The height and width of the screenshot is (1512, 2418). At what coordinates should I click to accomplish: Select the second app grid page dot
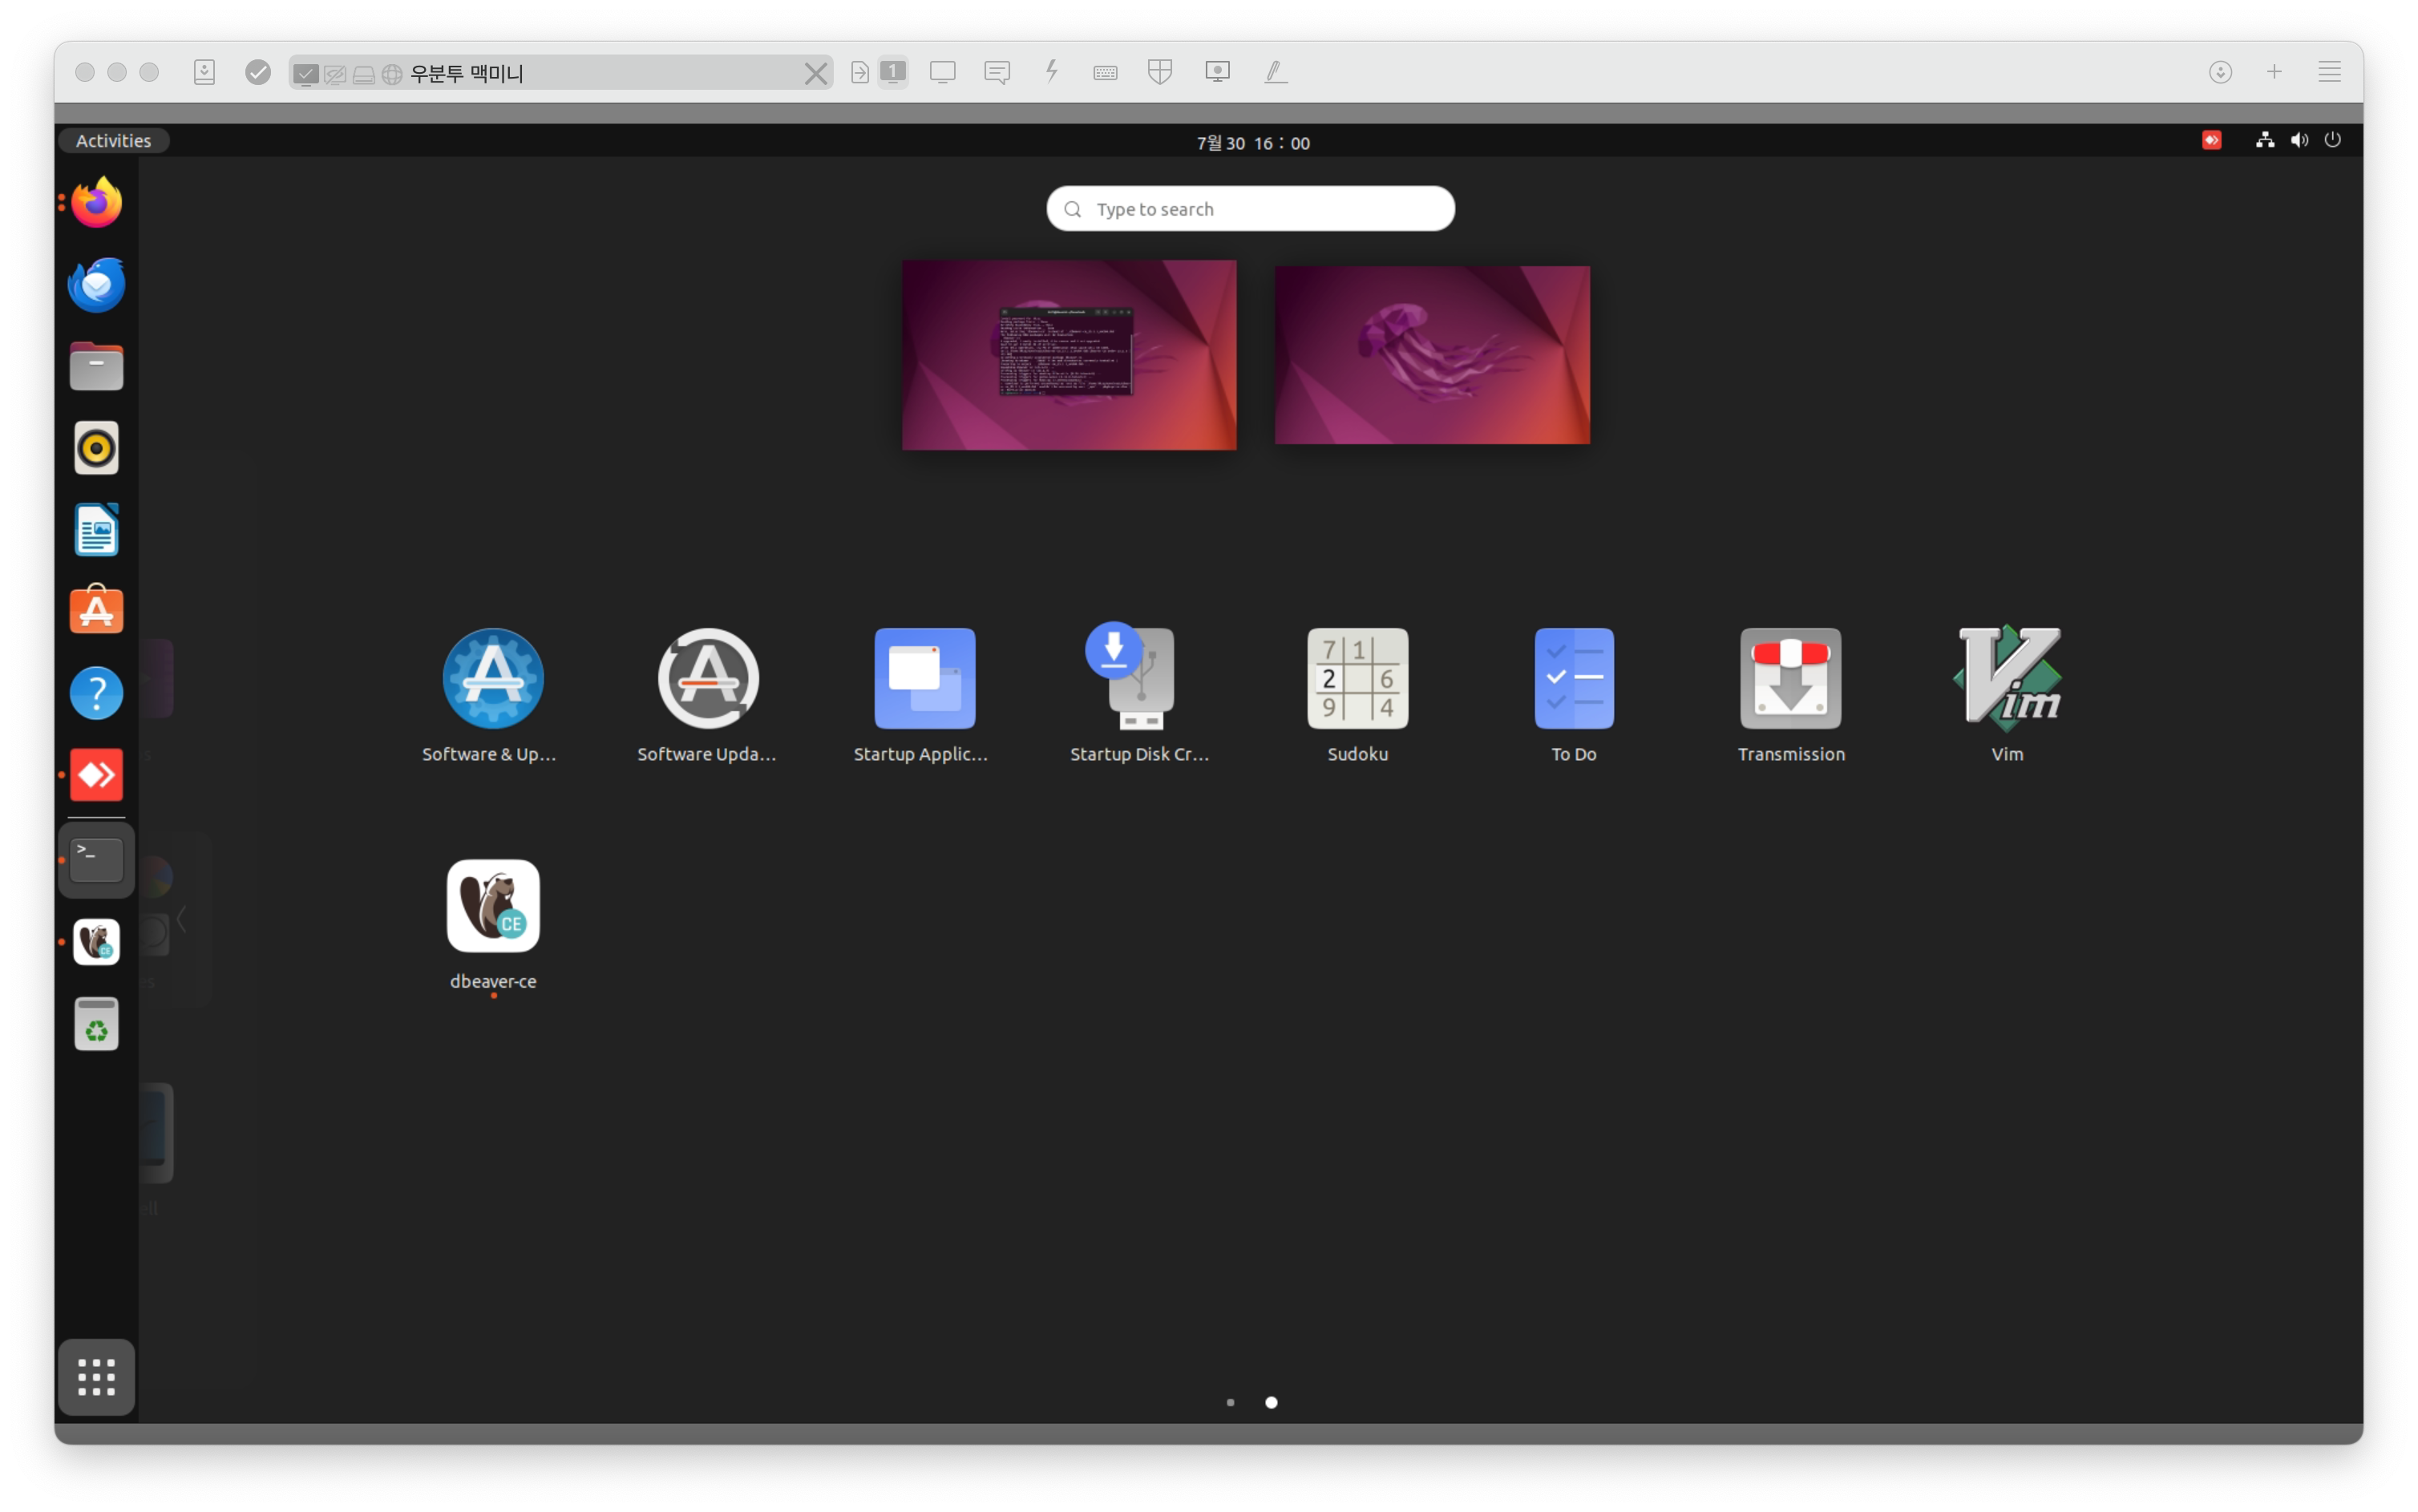tap(1271, 1402)
